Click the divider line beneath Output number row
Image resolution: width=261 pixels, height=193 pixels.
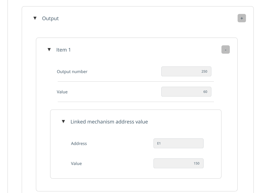[x=136, y=81]
